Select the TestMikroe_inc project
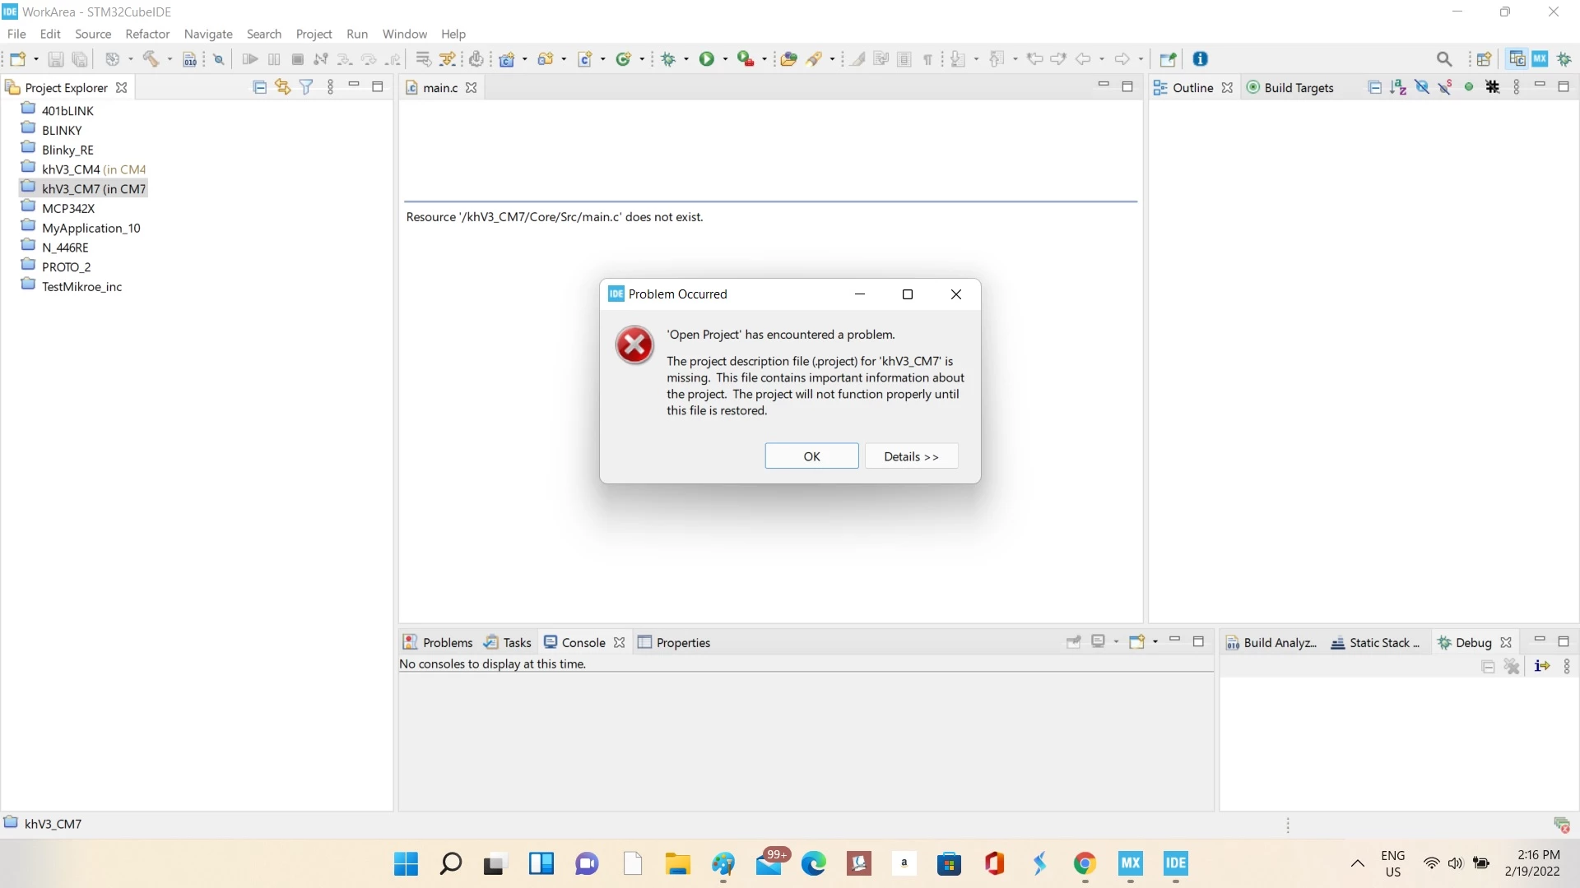1580x888 pixels. pos(72,286)
